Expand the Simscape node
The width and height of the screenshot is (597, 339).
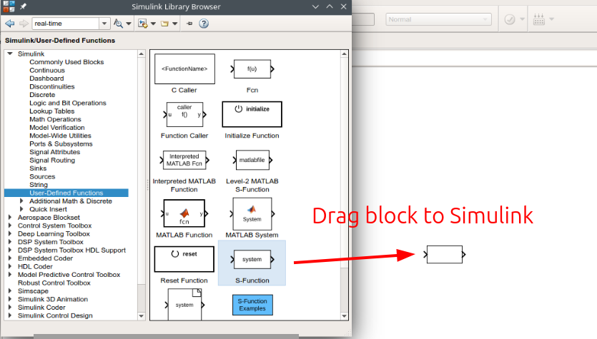(x=10, y=290)
